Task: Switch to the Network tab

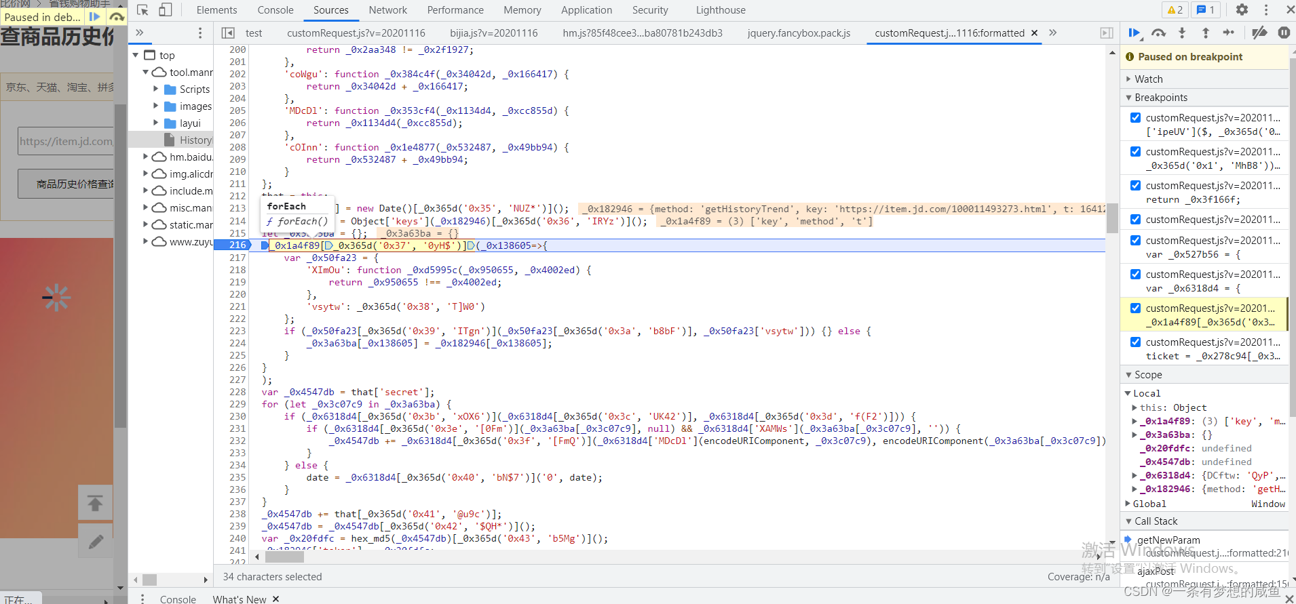Action: click(x=387, y=10)
